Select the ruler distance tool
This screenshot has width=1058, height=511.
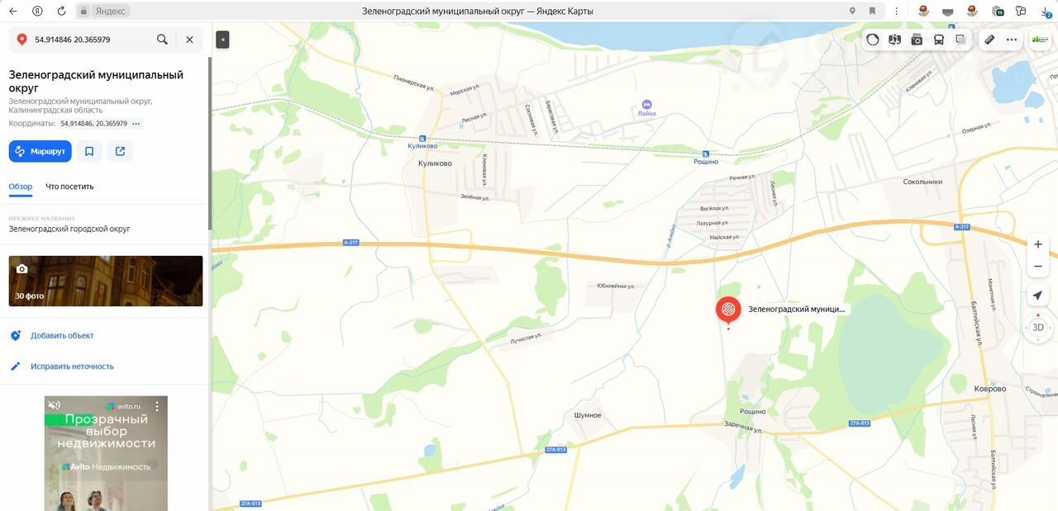pyautogui.click(x=989, y=40)
